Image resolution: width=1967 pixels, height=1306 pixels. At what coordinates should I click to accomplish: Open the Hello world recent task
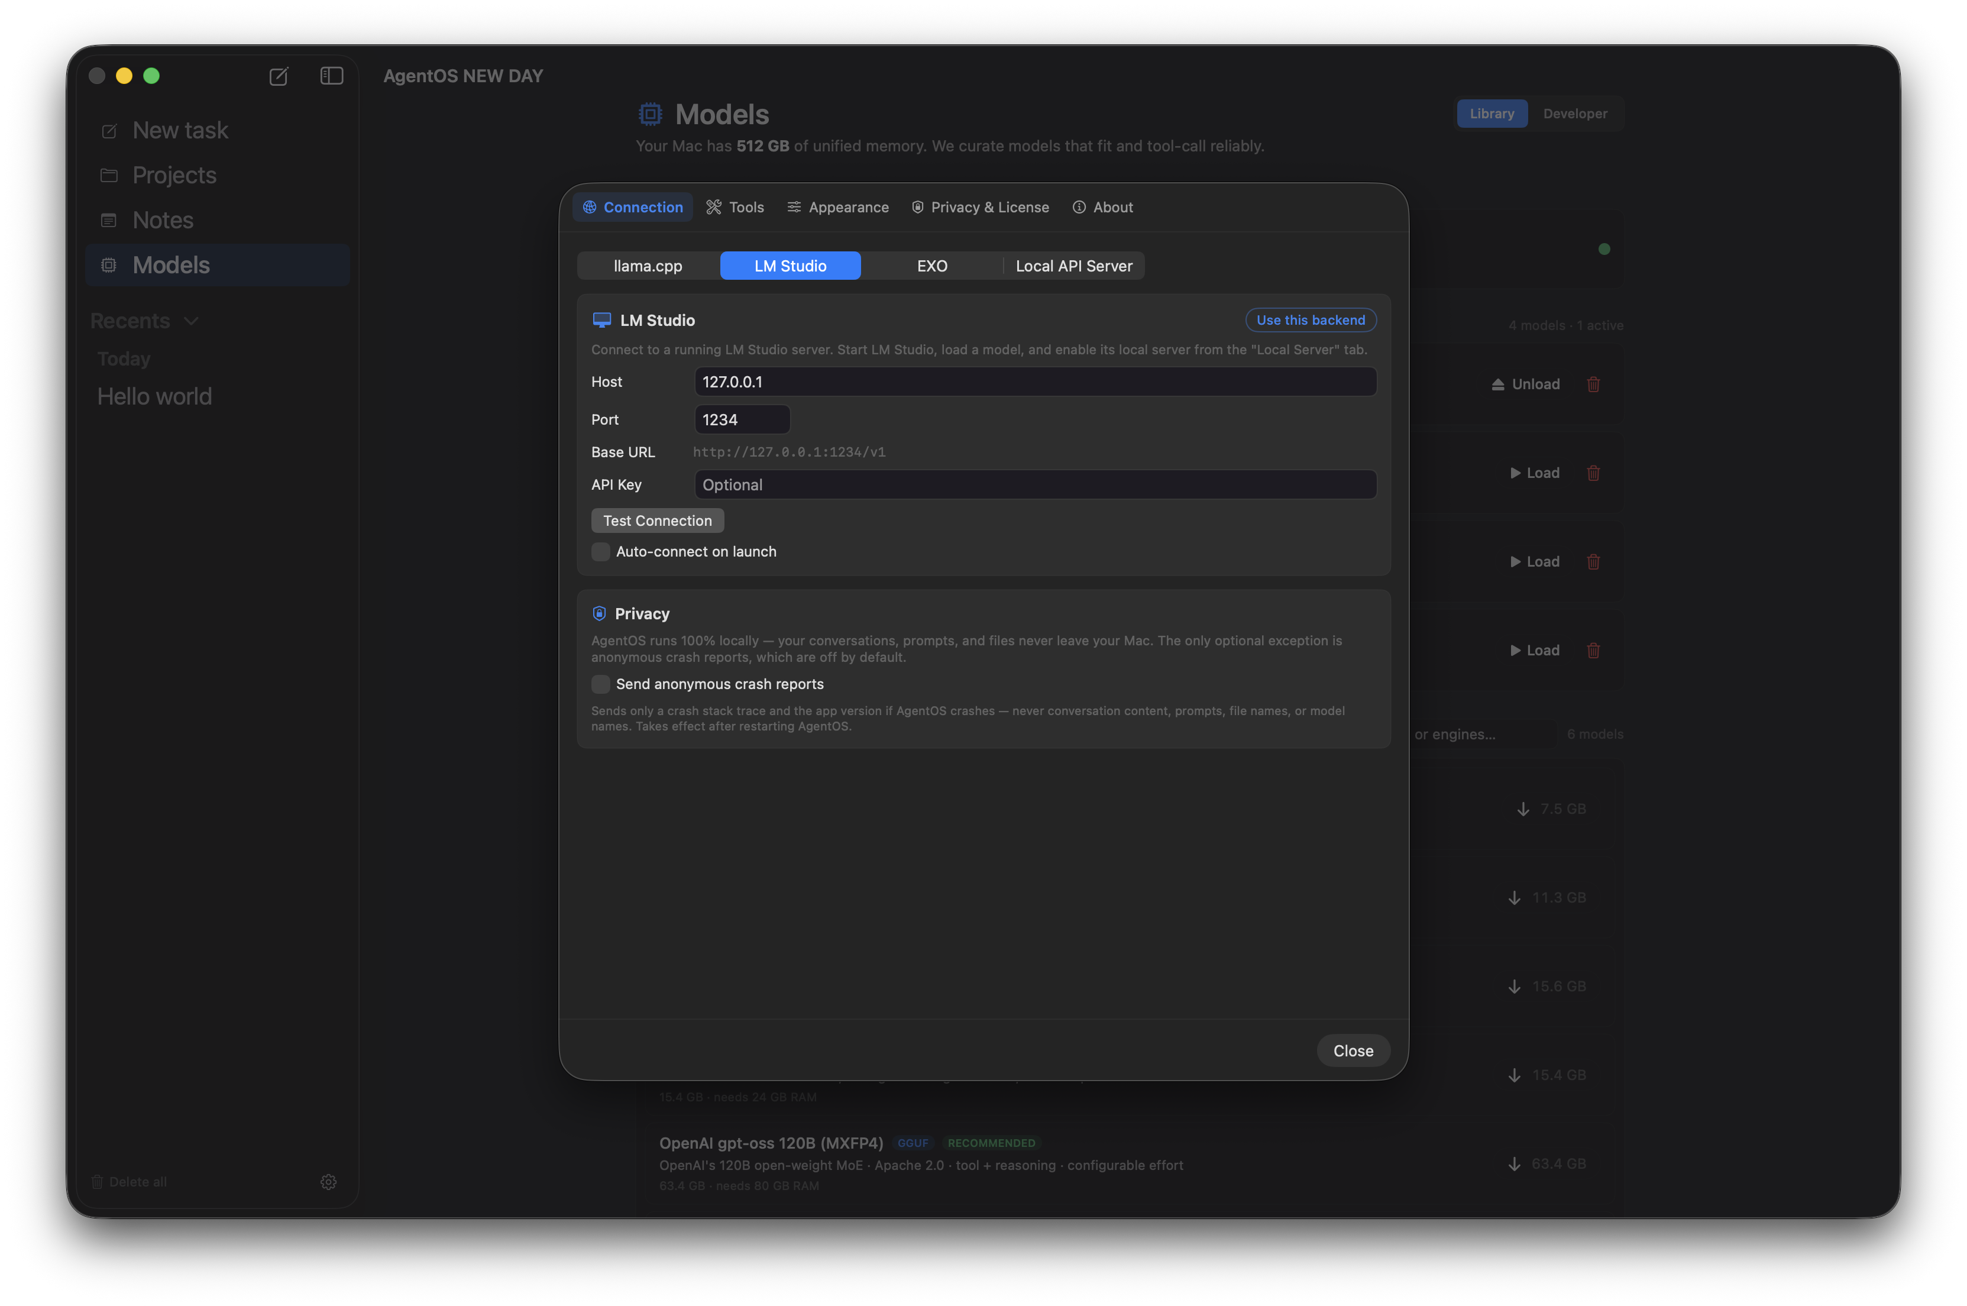point(154,396)
